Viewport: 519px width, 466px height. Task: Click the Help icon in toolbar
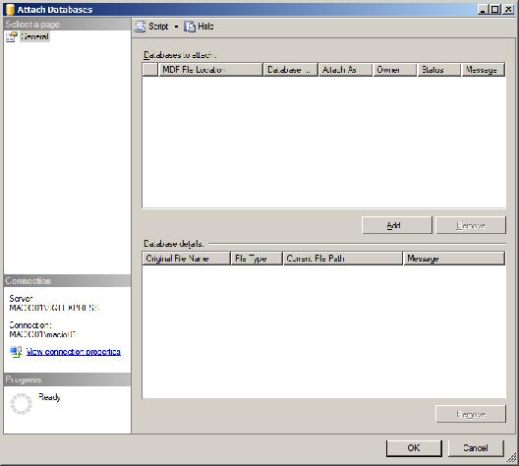190,27
